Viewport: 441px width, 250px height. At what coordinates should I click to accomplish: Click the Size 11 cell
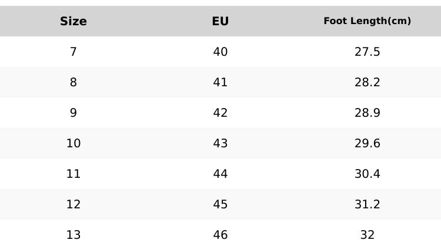73,174
